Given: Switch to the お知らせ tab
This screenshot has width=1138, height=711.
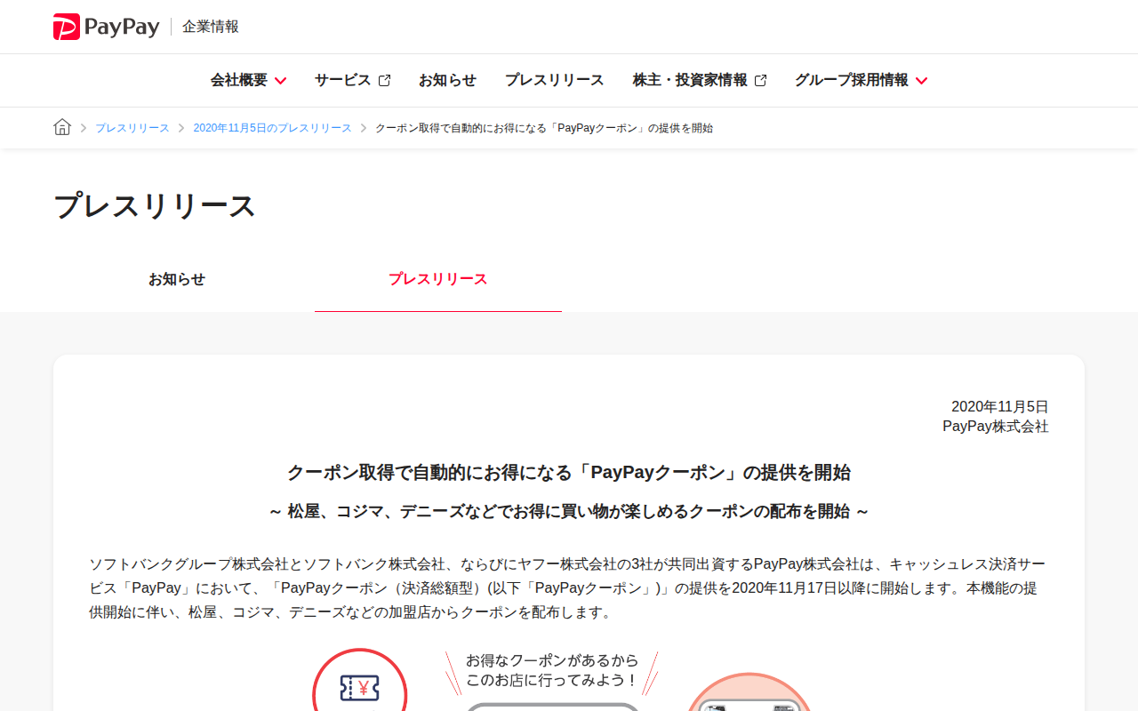Looking at the screenshot, I should (177, 279).
